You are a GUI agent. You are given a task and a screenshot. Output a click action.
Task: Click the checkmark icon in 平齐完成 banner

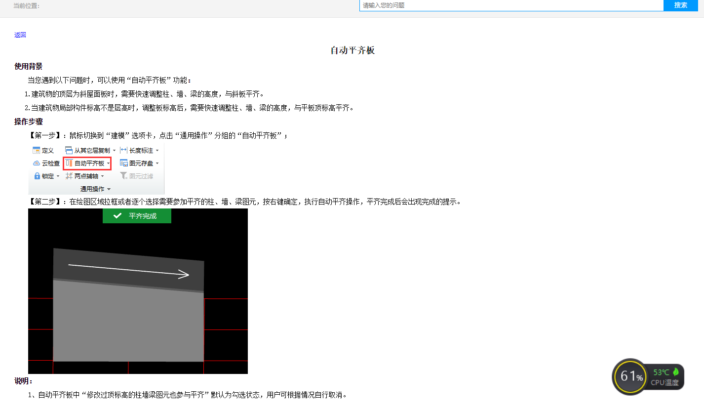point(117,216)
